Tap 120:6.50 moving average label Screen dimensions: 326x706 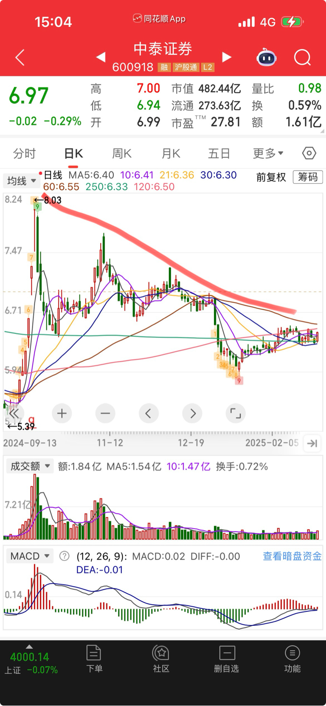154,187
